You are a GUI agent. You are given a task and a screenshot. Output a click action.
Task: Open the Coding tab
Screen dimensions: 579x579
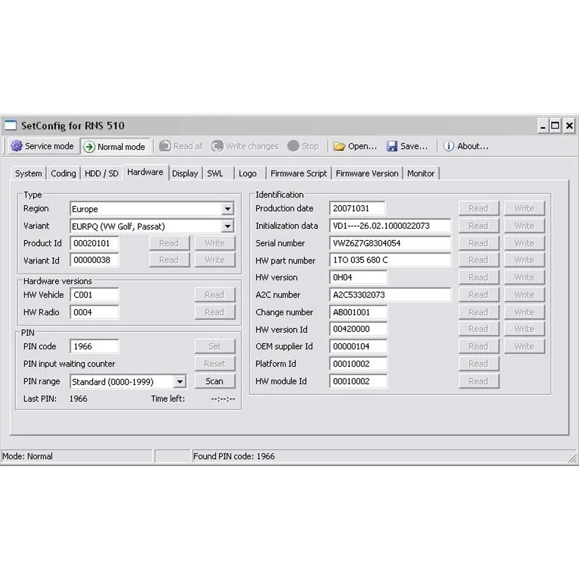(x=63, y=173)
